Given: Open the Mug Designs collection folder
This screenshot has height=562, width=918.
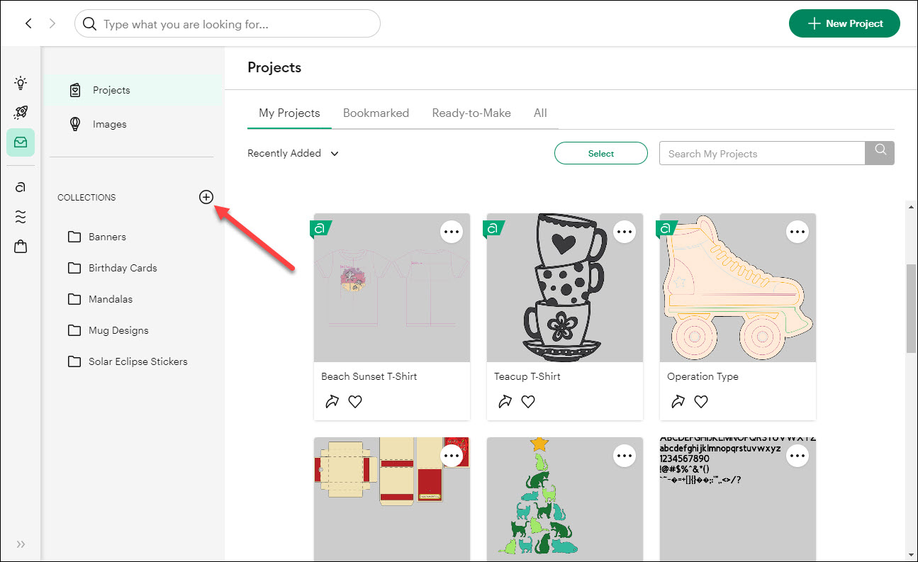Looking at the screenshot, I should (118, 330).
